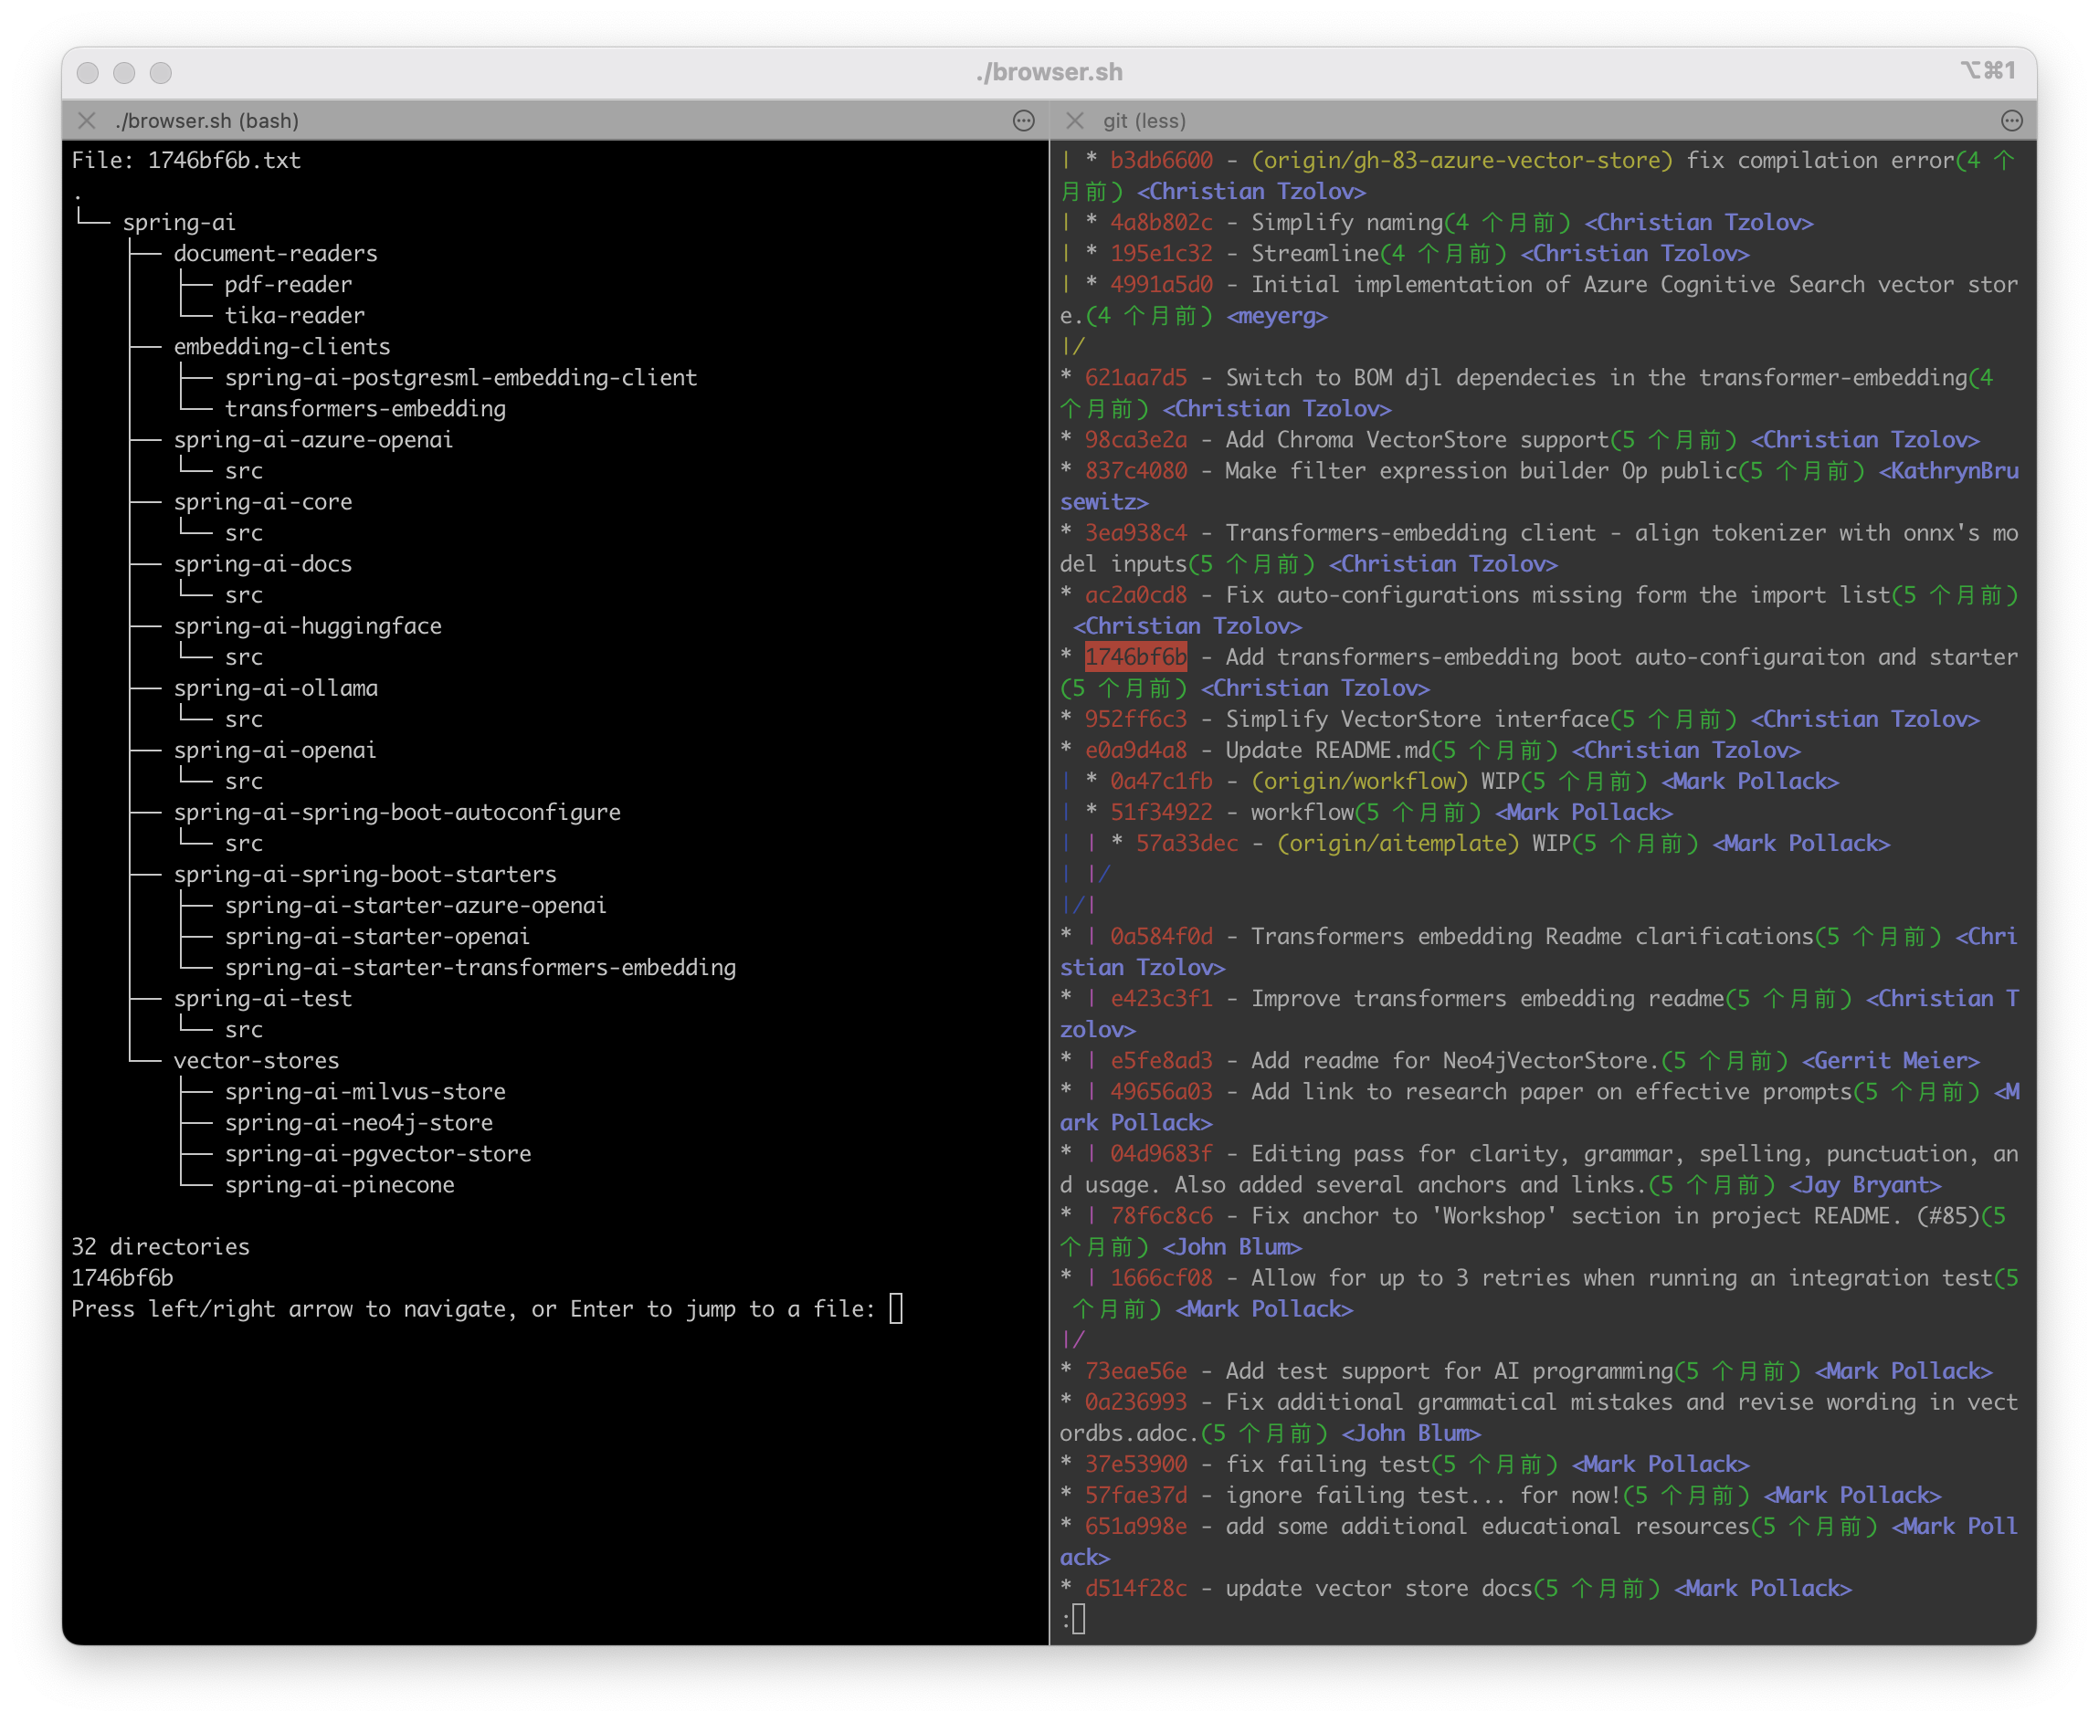Select the spring-ai-spring-boot-starters directory

364,874
